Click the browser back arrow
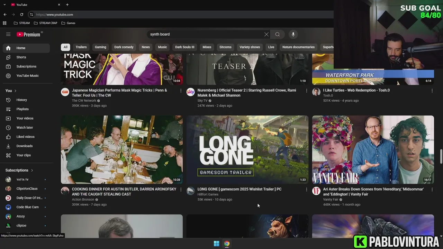The image size is (443, 249). pos(5,15)
